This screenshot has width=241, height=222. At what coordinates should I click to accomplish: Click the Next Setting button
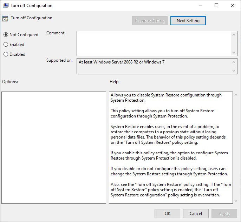[x=188, y=21]
